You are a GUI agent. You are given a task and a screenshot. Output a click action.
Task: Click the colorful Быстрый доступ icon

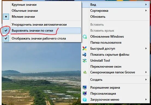coord(85,49)
